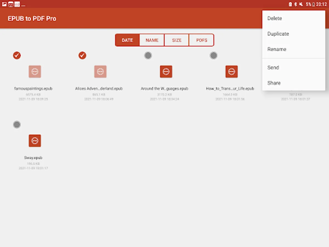Choose Rename from the overflow menu
329x247 pixels.
pyautogui.click(x=294, y=49)
